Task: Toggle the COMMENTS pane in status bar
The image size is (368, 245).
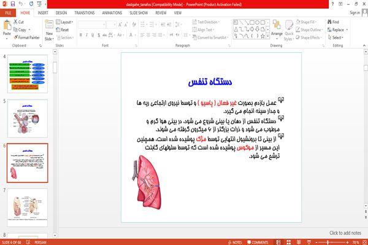Action: (x=258, y=242)
